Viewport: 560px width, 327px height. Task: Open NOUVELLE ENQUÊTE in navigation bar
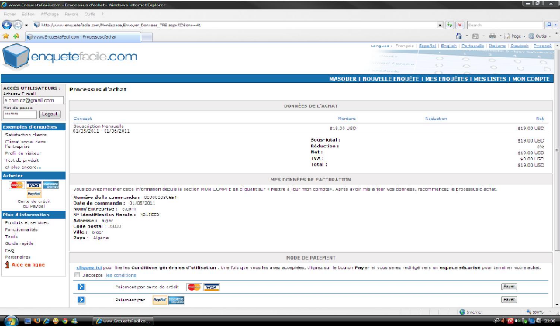coord(390,79)
